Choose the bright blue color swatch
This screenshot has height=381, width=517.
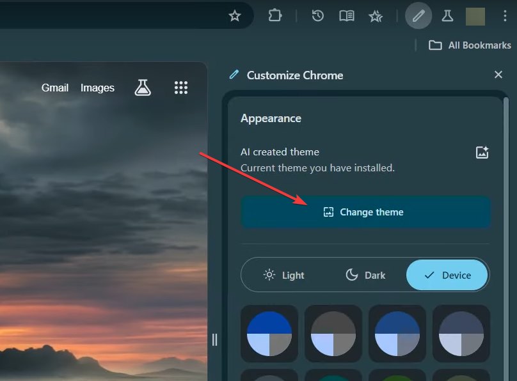[269, 334]
